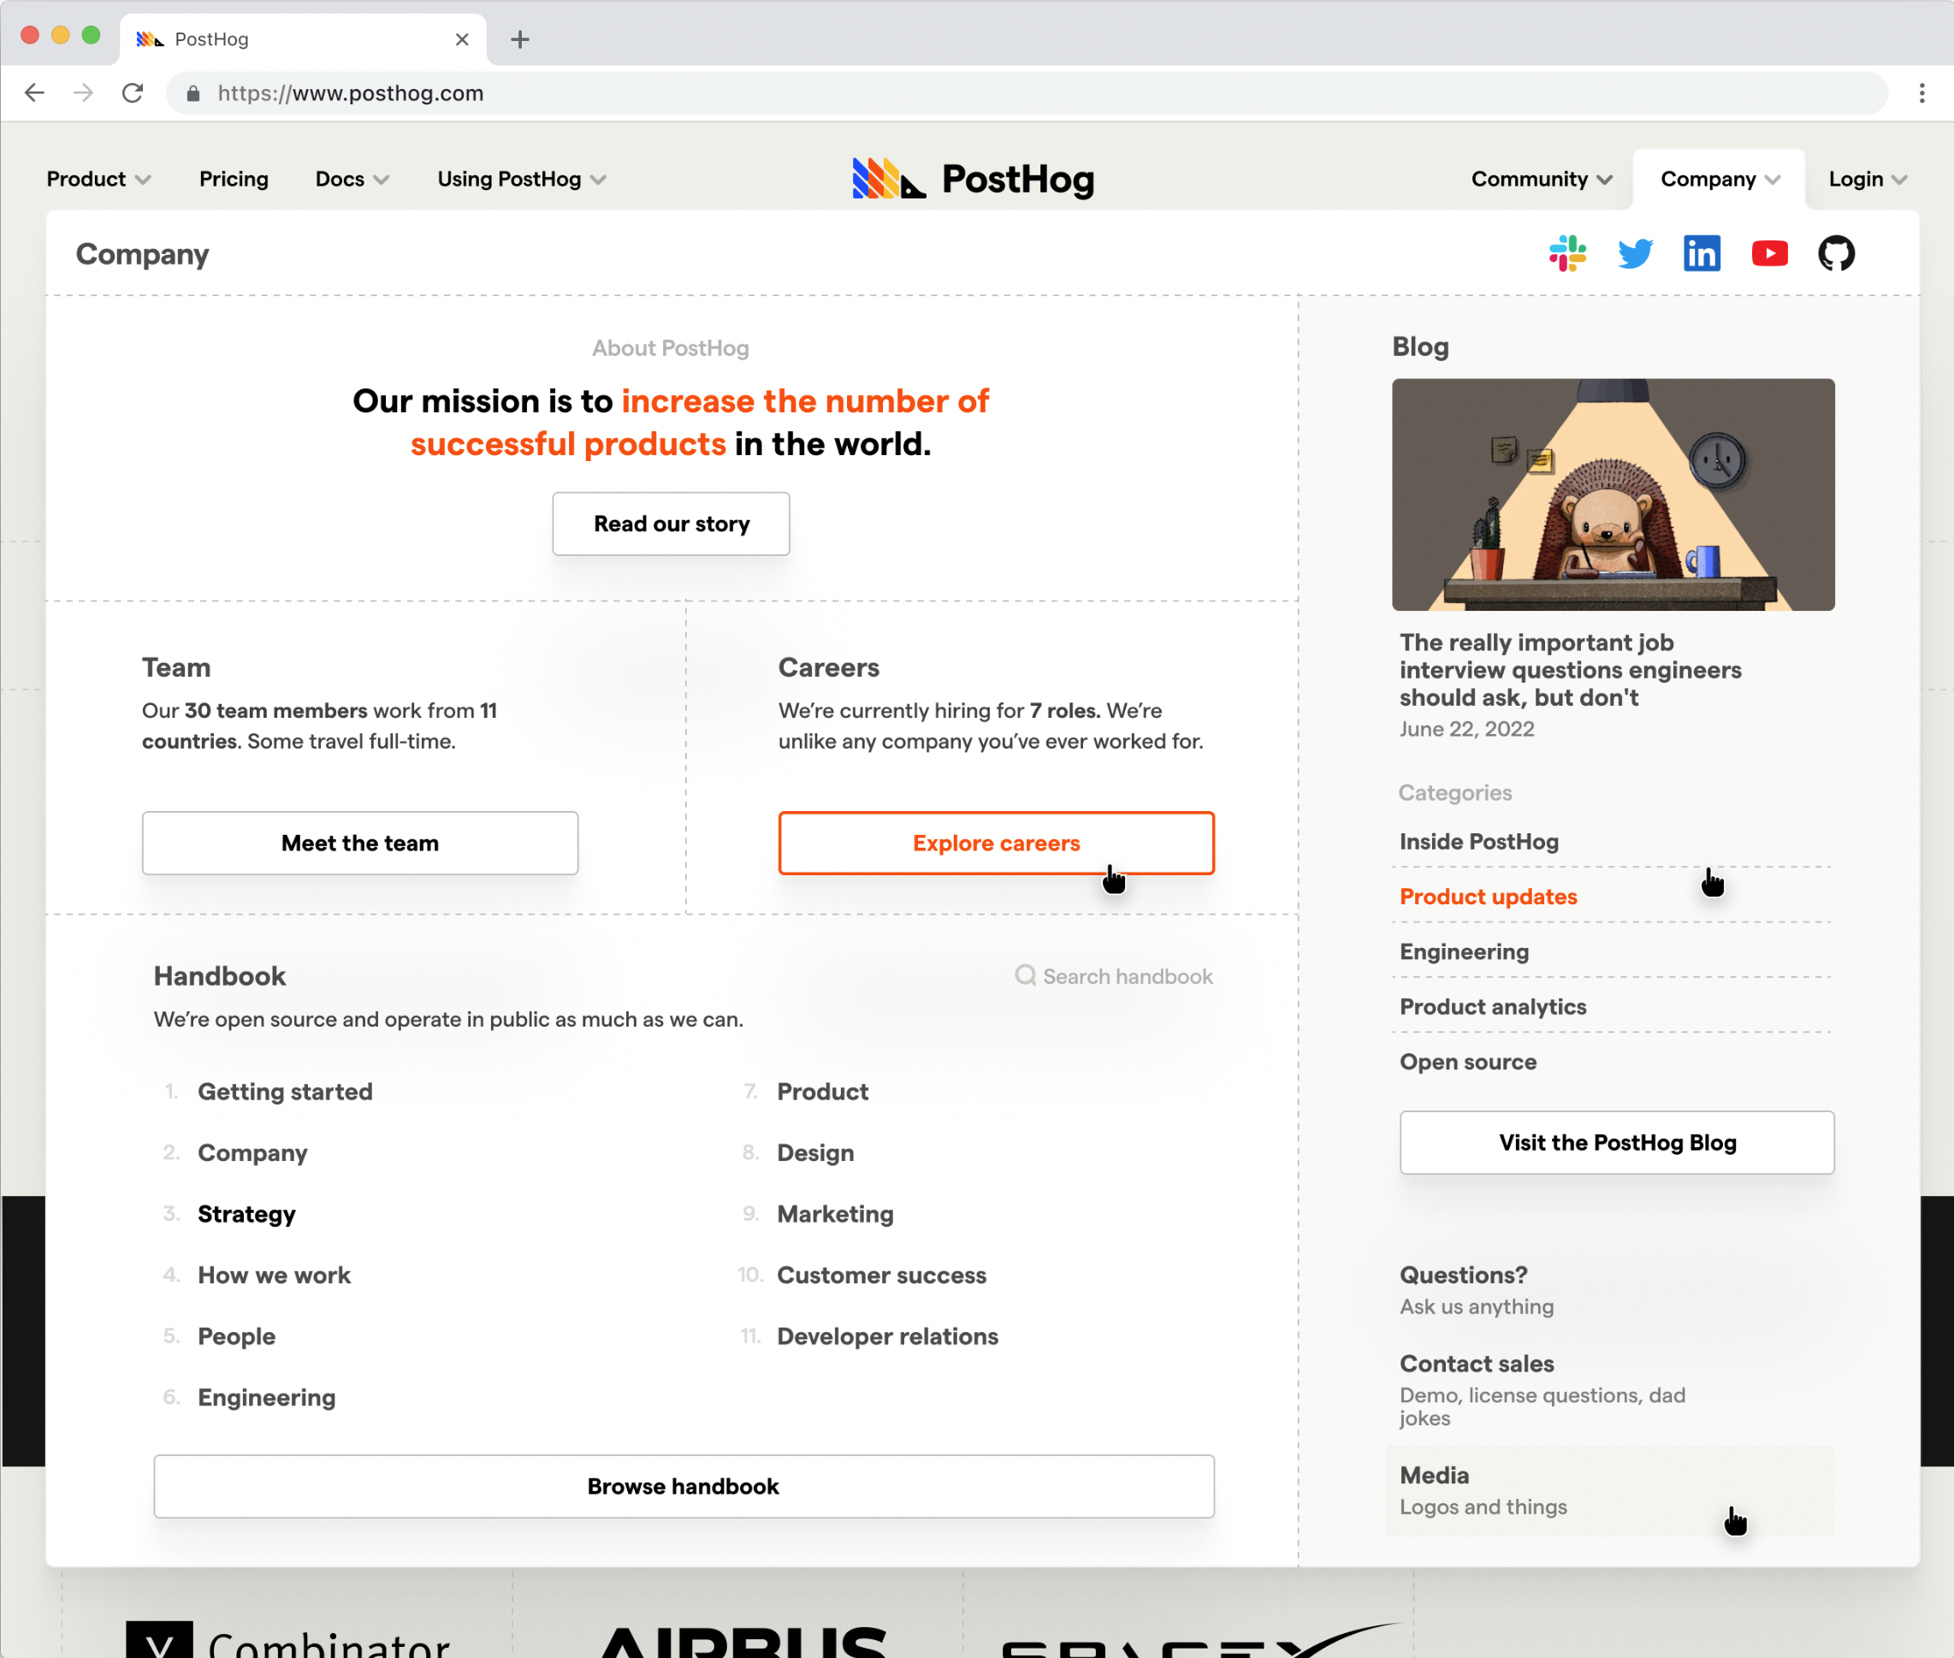Open the LinkedIn icon link

pyautogui.click(x=1701, y=254)
